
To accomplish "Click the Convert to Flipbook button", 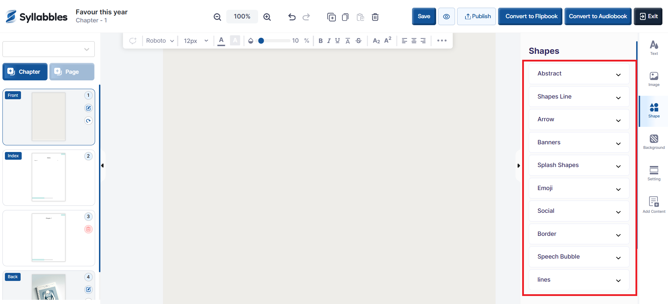I will (x=531, y=16).
